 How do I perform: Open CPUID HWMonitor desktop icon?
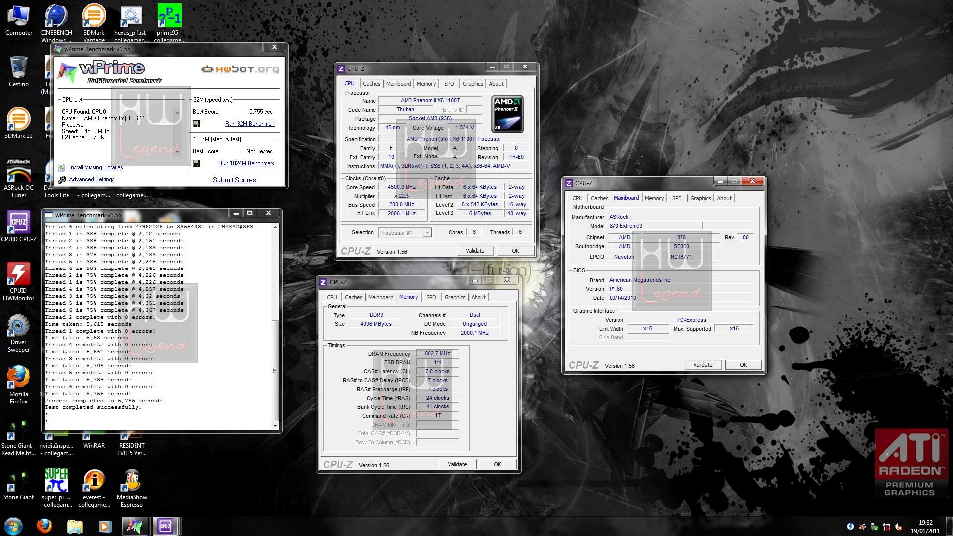coord(18,281)
